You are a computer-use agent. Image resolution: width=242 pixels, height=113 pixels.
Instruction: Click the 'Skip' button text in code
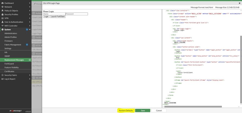pos(178,57)
